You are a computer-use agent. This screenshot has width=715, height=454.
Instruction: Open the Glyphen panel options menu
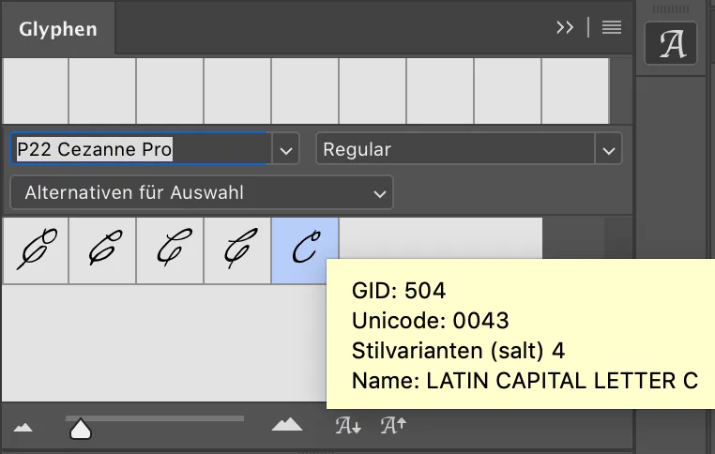pyautogui.click(x=612, y=28)
